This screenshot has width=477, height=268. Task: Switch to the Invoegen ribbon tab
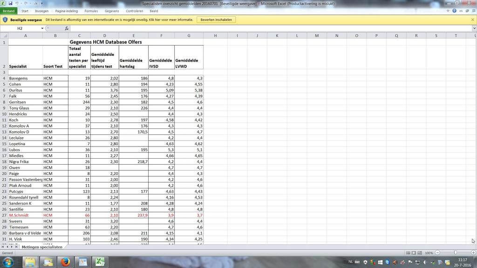coord(41,11)
